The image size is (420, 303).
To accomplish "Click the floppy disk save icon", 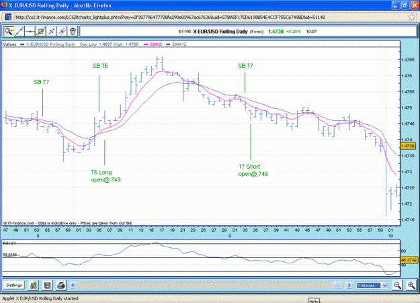I will (48, 286).
